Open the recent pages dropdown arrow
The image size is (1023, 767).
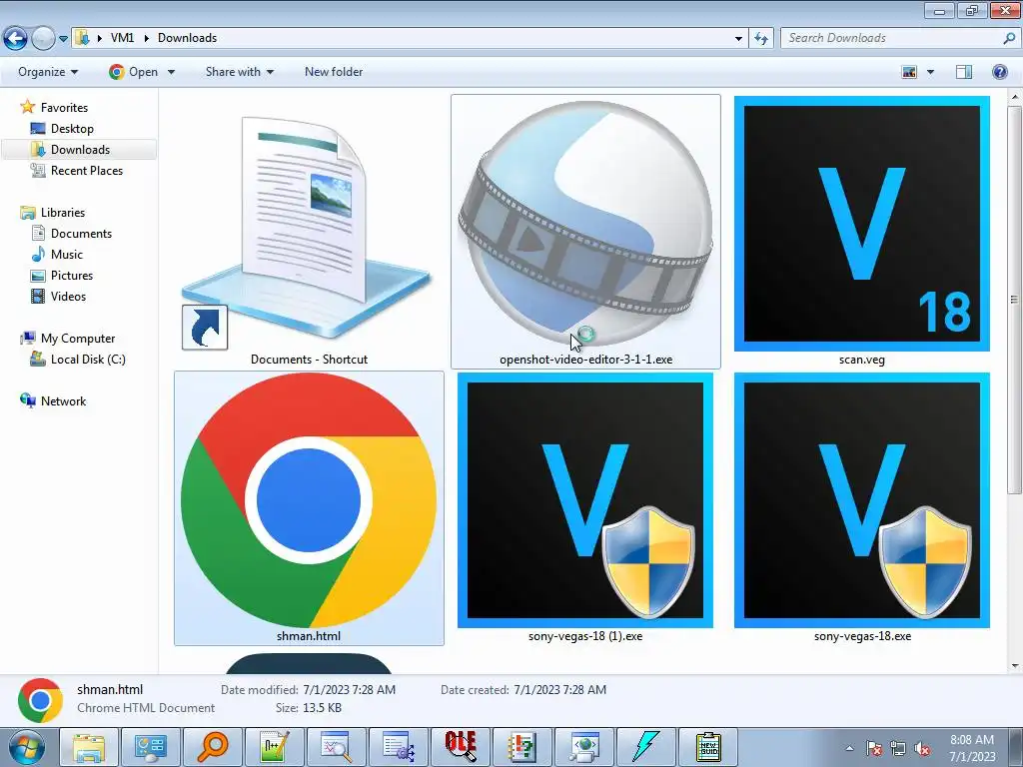63,39
